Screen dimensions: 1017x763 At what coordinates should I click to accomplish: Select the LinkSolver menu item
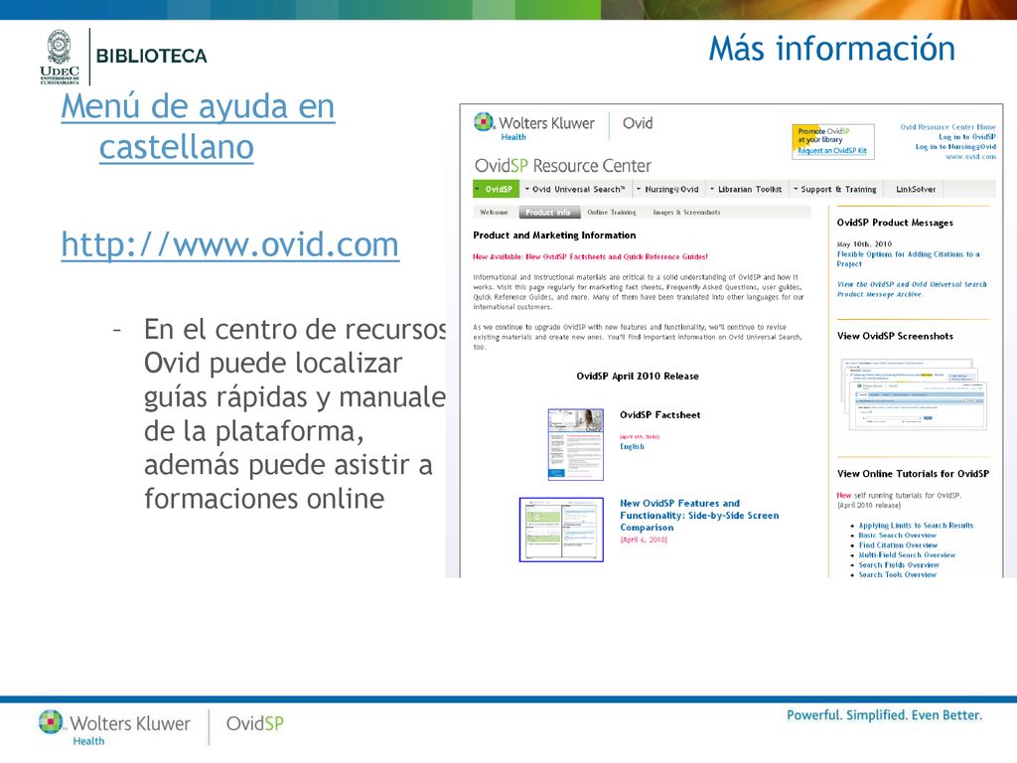click(x=916, y=190)
